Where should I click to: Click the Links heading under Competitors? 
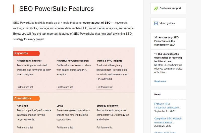pos(60,106)
